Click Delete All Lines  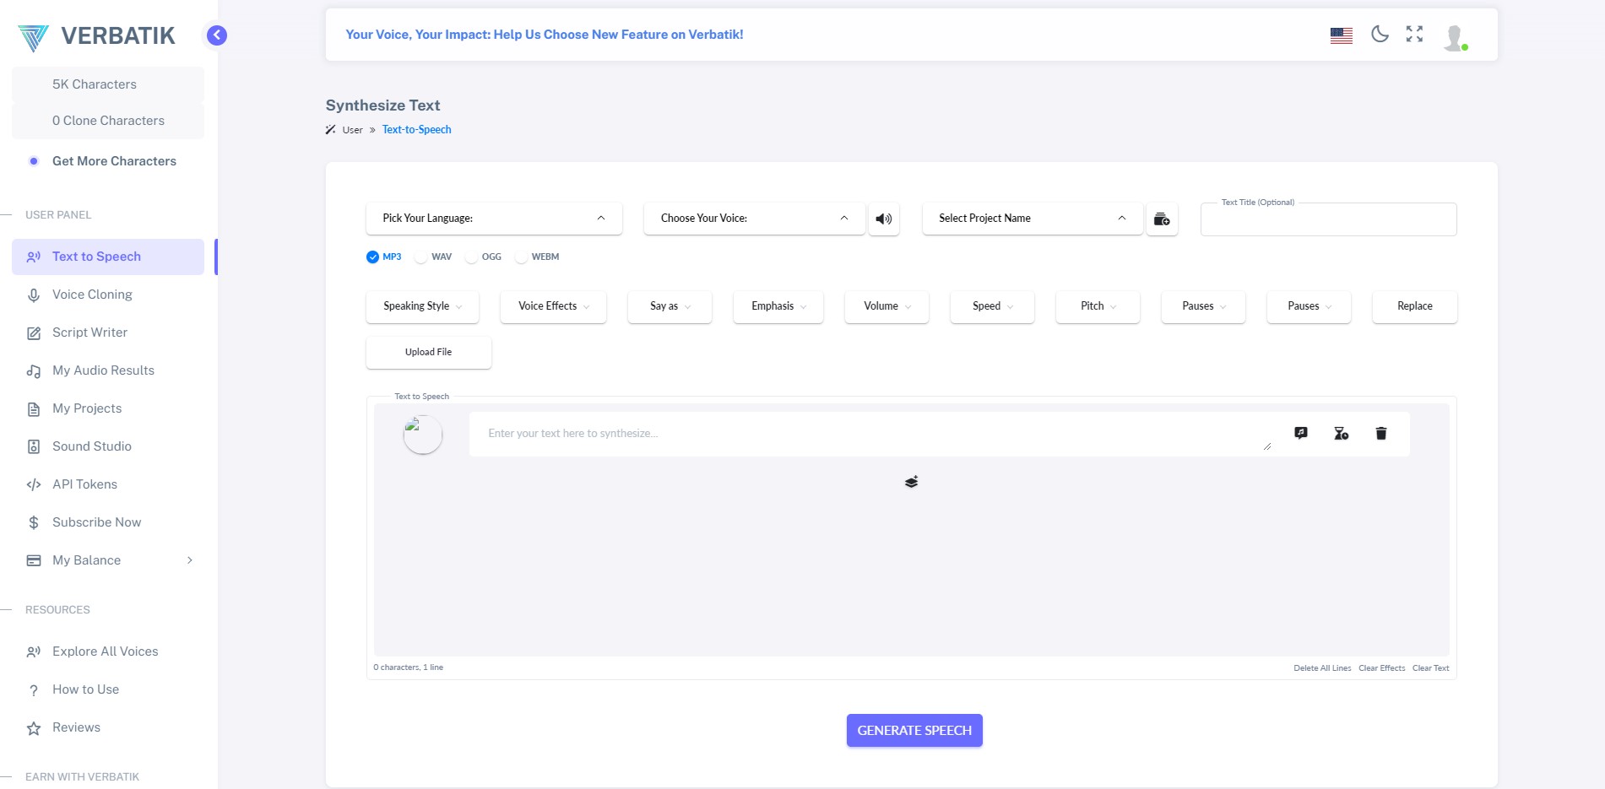[1322, 668]
